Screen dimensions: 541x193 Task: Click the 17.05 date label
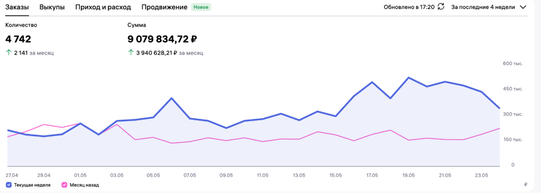372,175
